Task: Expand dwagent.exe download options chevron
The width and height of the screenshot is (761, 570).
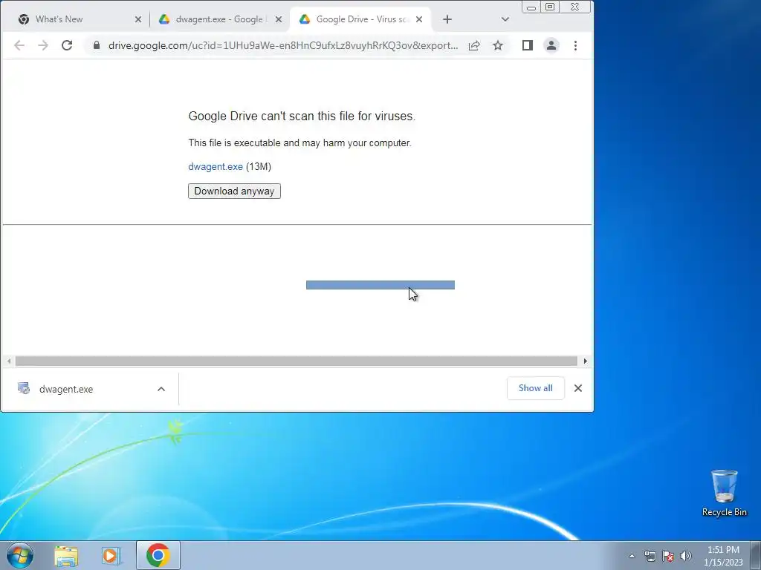Action: [161, 389]
